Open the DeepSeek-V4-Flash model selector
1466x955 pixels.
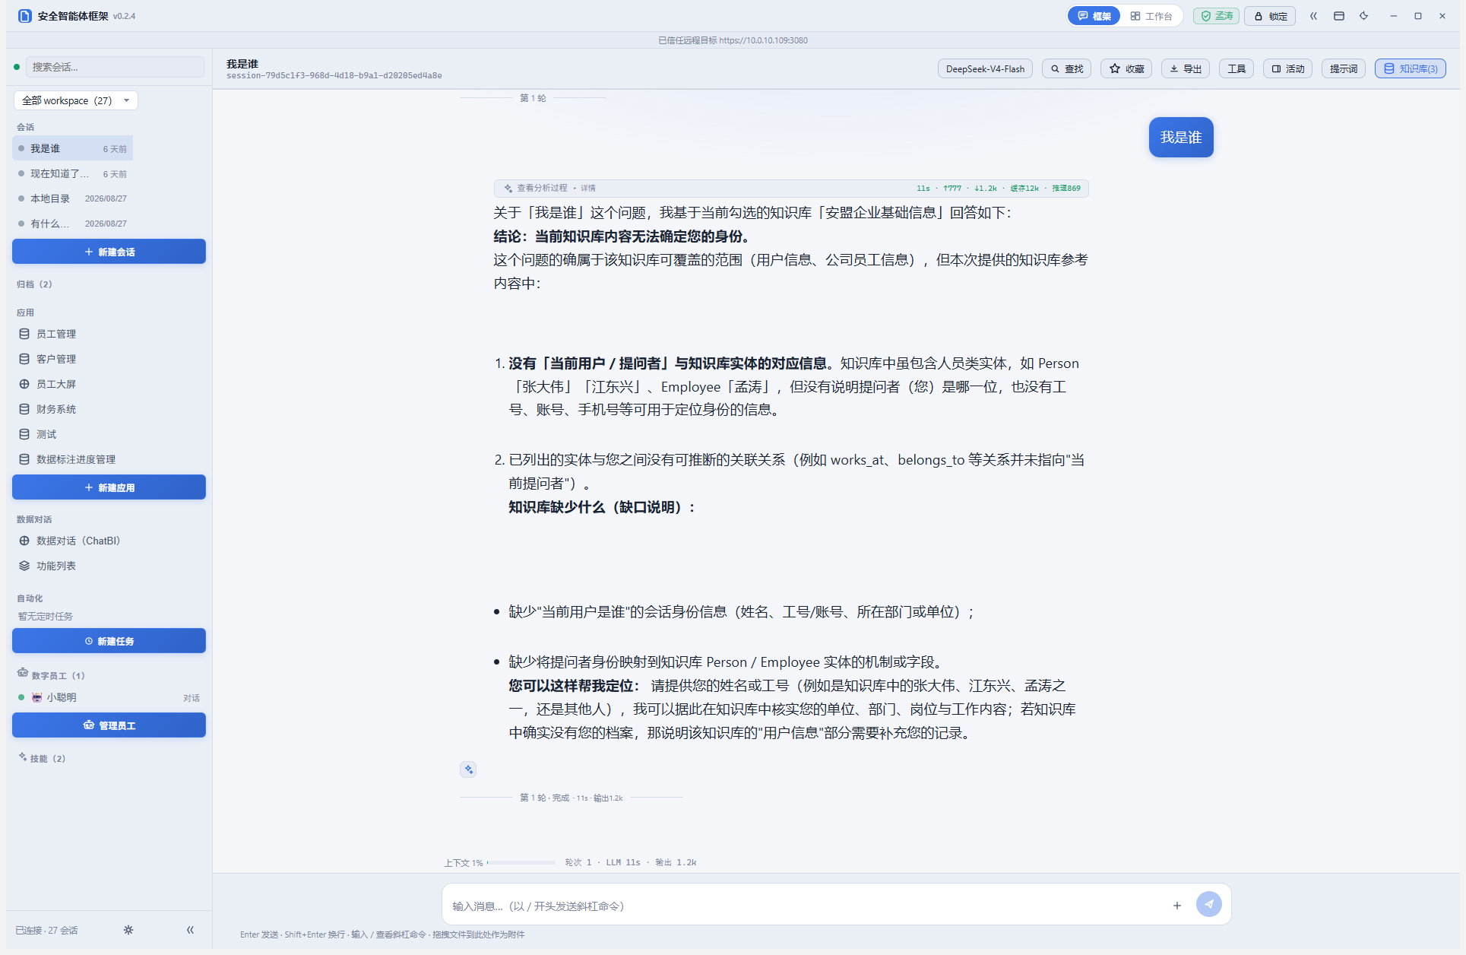click(985, 68)
